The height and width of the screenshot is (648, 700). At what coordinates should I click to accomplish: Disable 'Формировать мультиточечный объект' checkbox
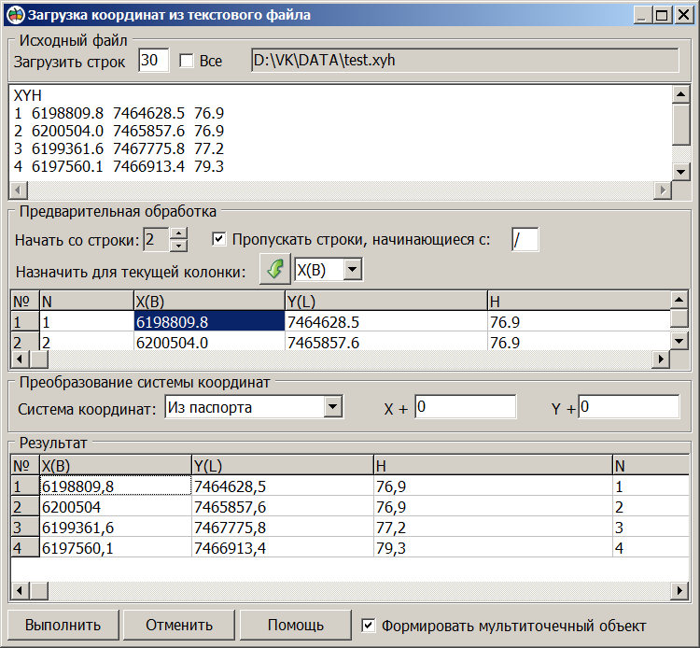[x=369, y=626]
